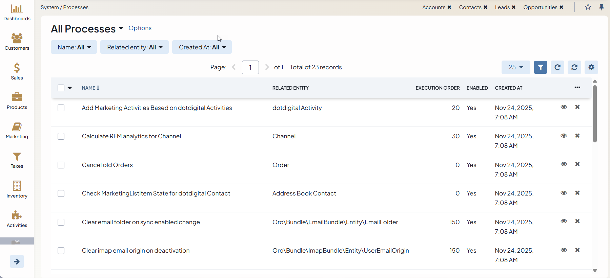The image size is (610, 278).
Task: Open the Dashboards sidebar icon
Action: (17, 13)
